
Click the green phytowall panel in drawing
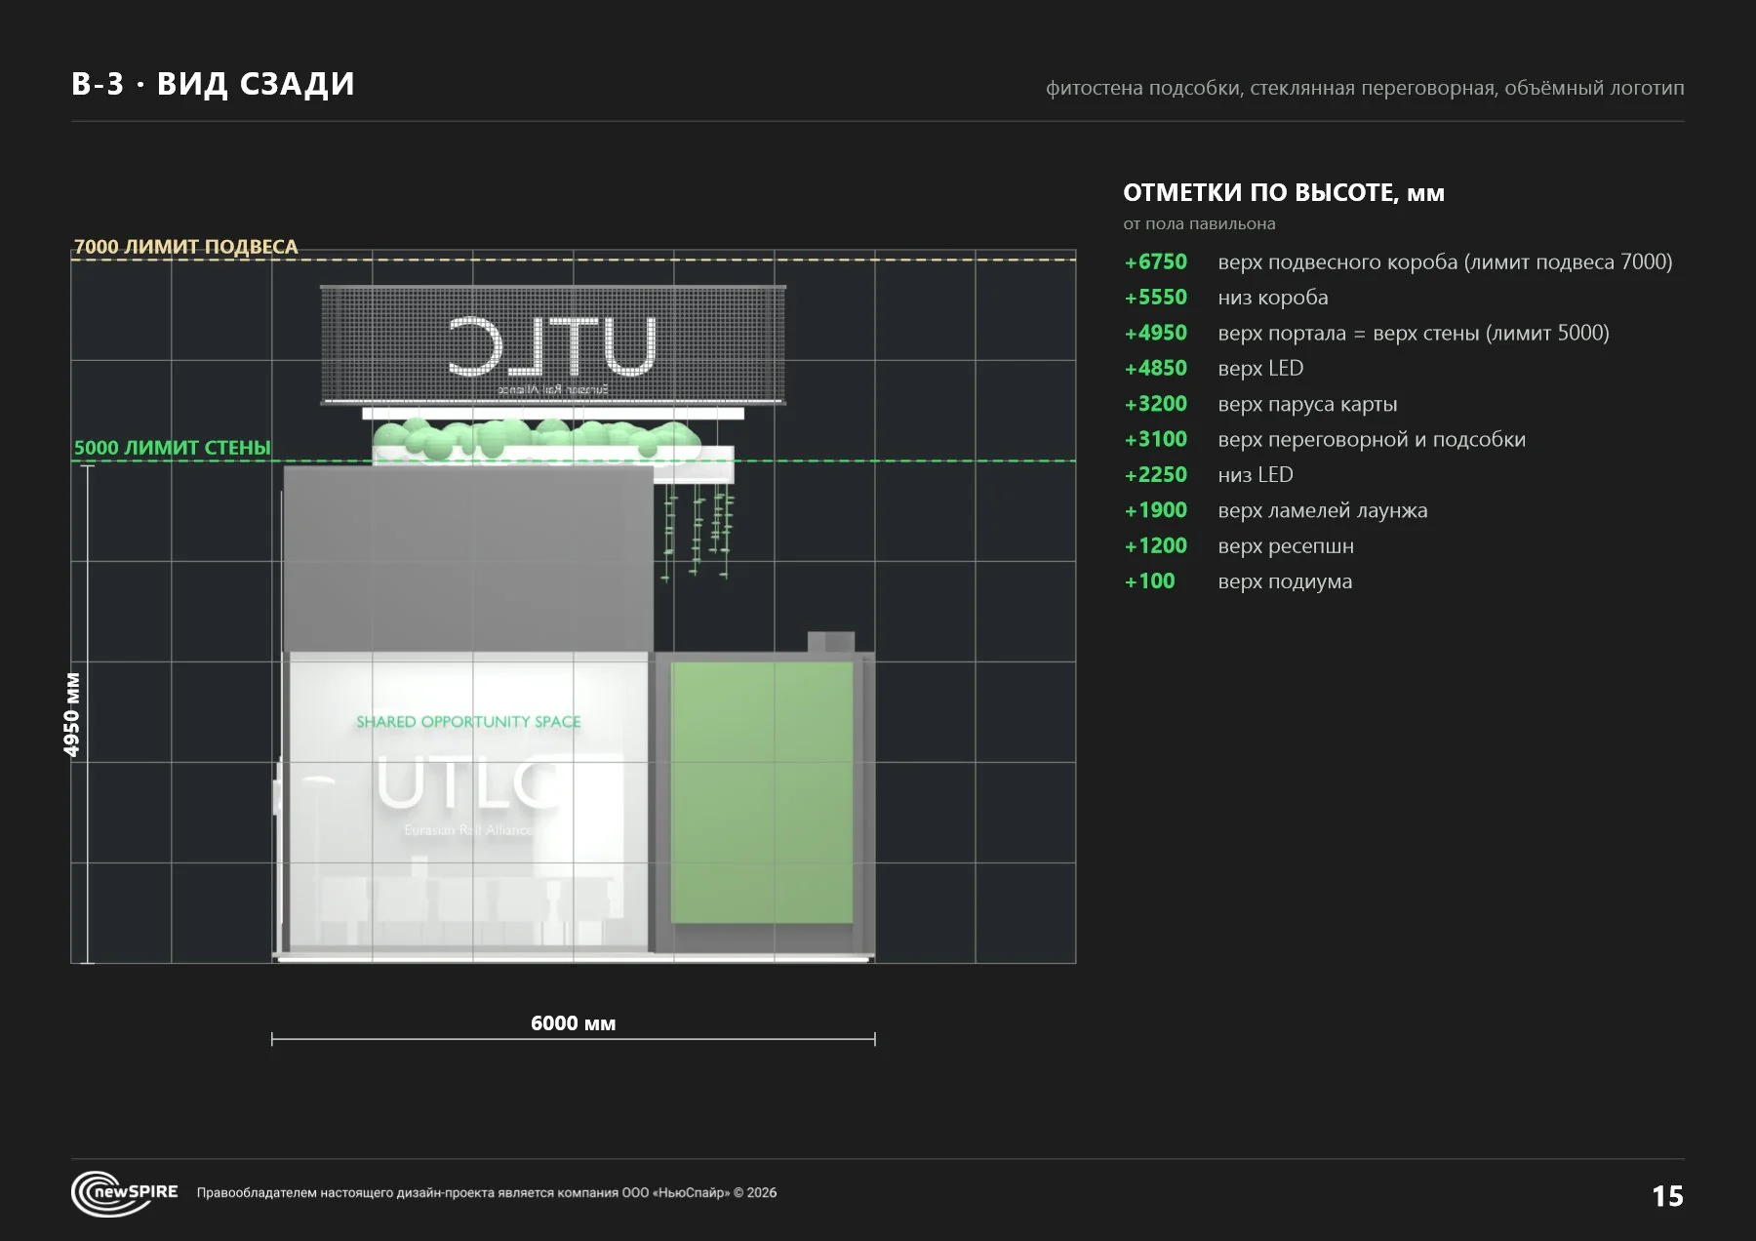point(762,792)
